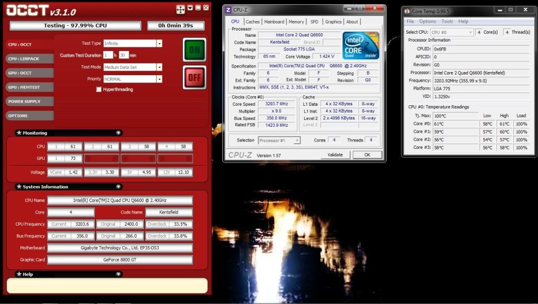
Task: Switch to CPU-Z Memory tab
Action: pos(296,22)
